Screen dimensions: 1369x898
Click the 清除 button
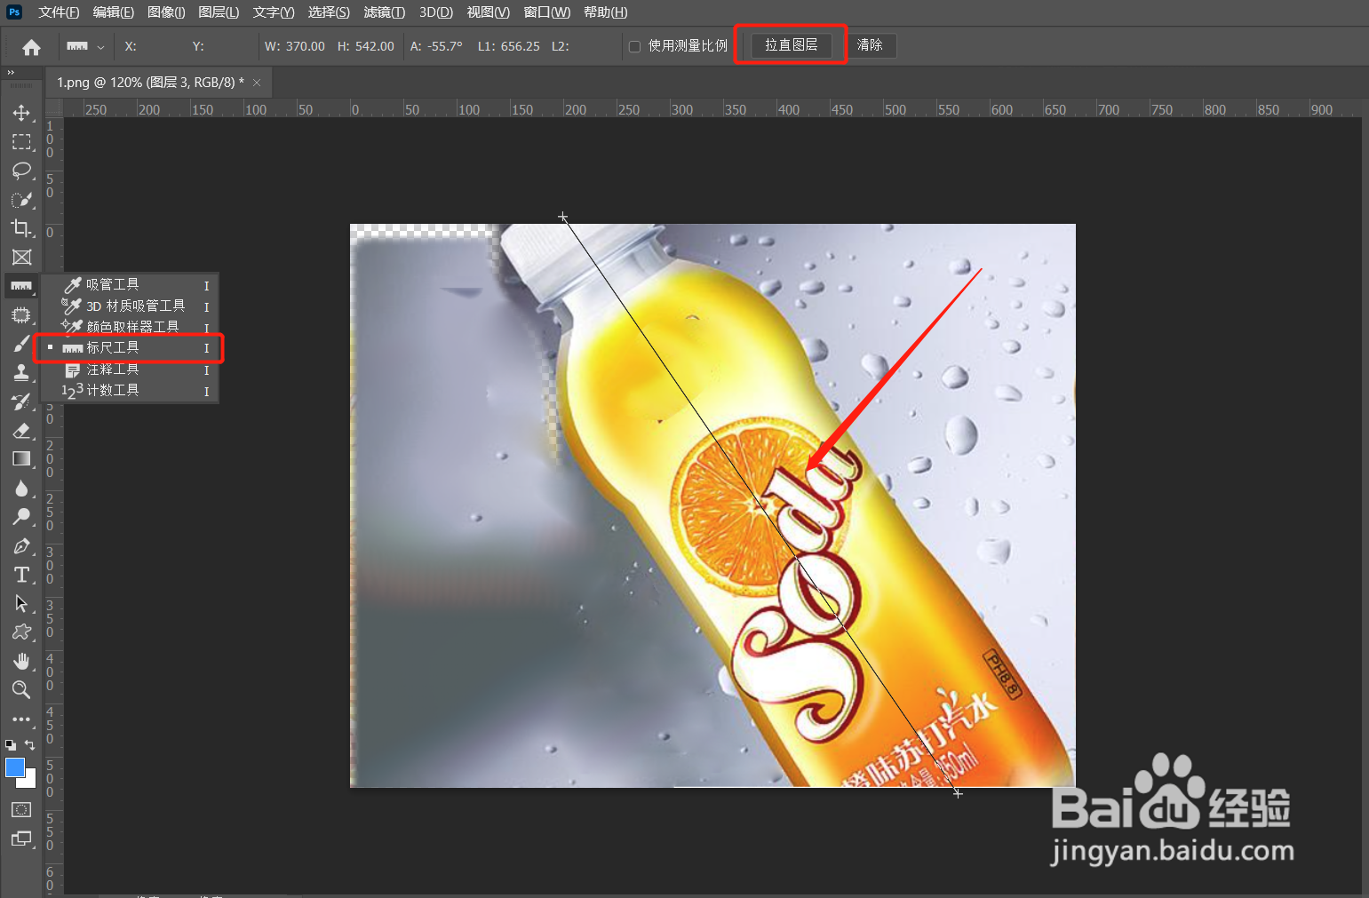870,45
